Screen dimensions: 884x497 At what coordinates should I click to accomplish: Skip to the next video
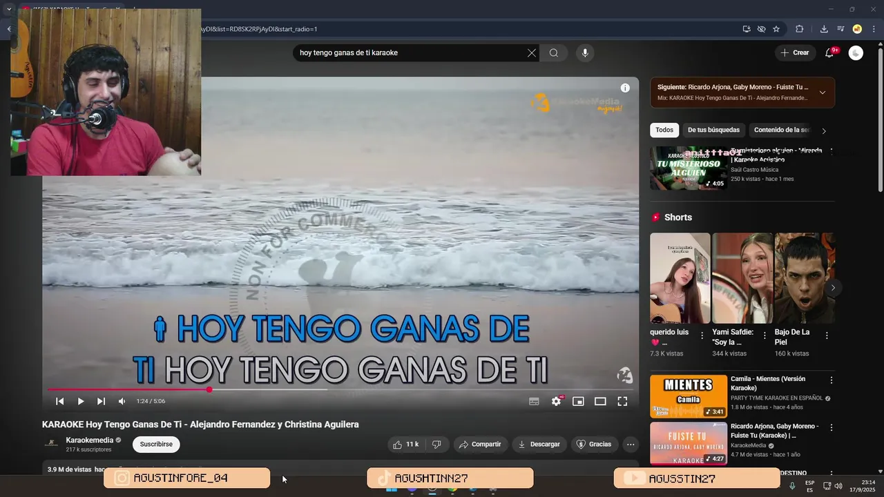(x=101, y=401)
